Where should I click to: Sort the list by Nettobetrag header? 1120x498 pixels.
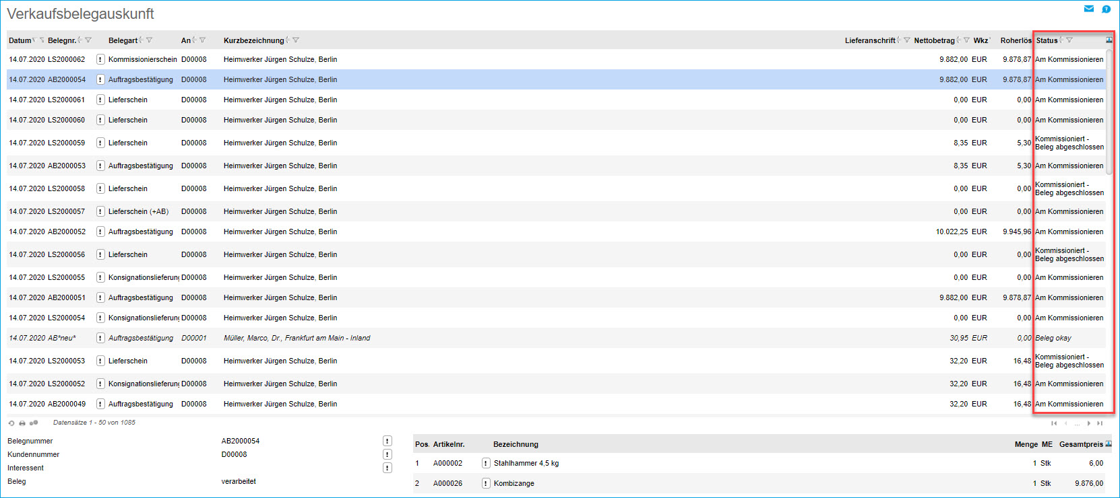[x=934, y=40]
